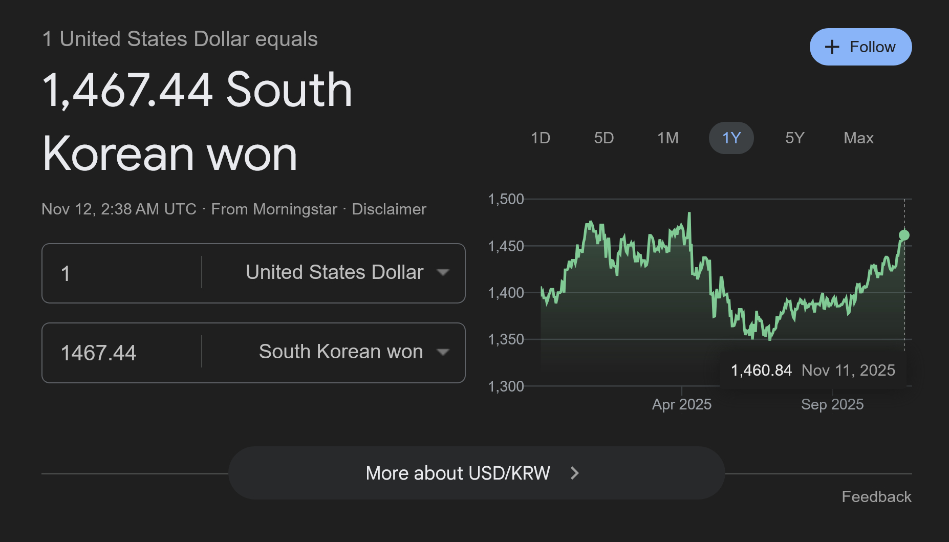Switch chart to 5D range
This screenshot has width=949, height=542.
[603, 138]
